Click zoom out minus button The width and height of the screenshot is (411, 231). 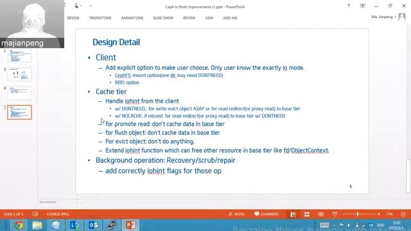[x=344, y=214]
